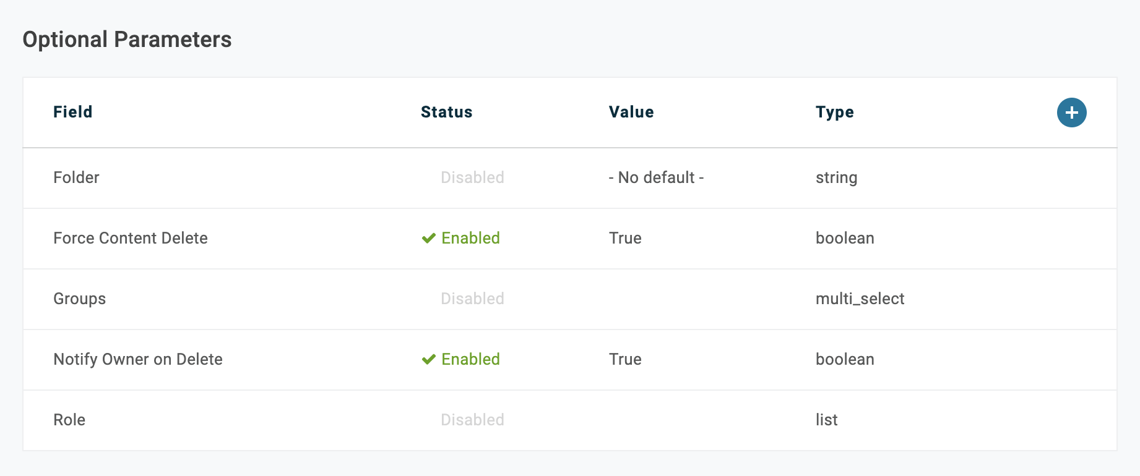Select the Role field name
The width and height of the screenshot is (1140, 476).
tap(69, 420)
